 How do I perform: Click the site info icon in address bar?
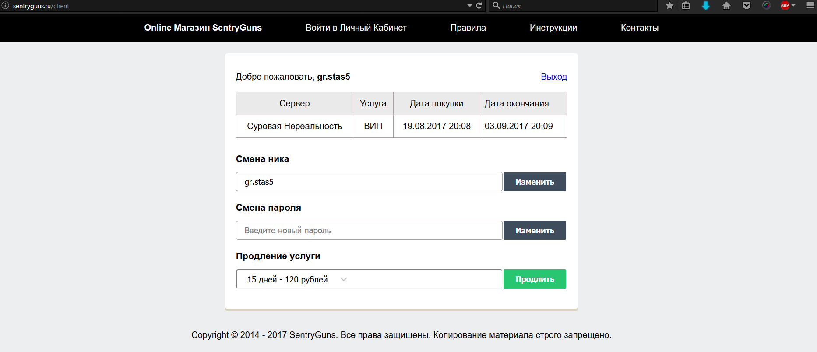pos(5,6)
